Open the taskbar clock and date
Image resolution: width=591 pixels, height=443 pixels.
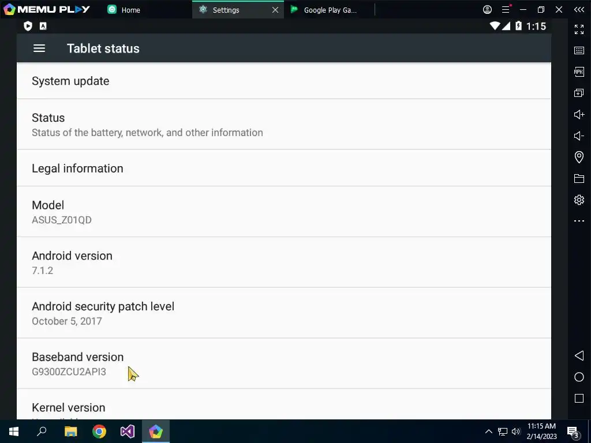(x=541, y=431)
